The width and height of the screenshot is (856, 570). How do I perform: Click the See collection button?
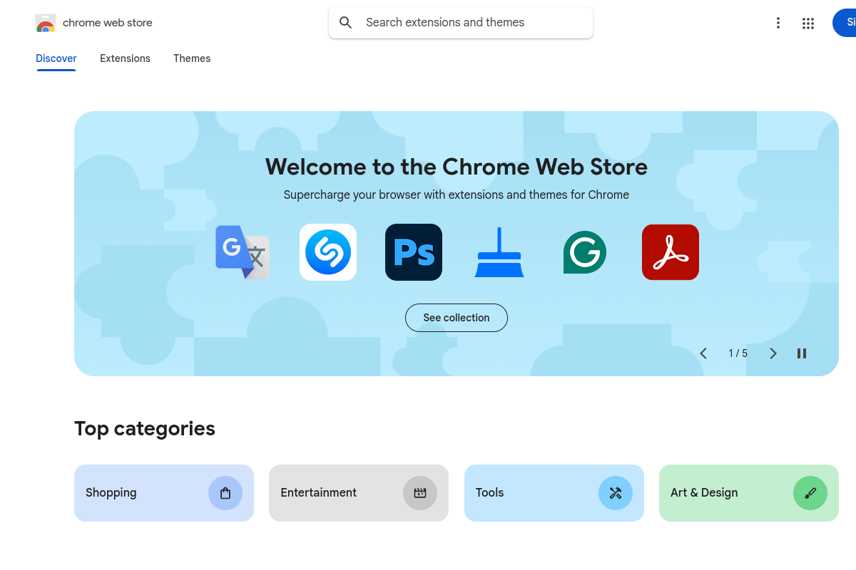[x=457, y=318]
